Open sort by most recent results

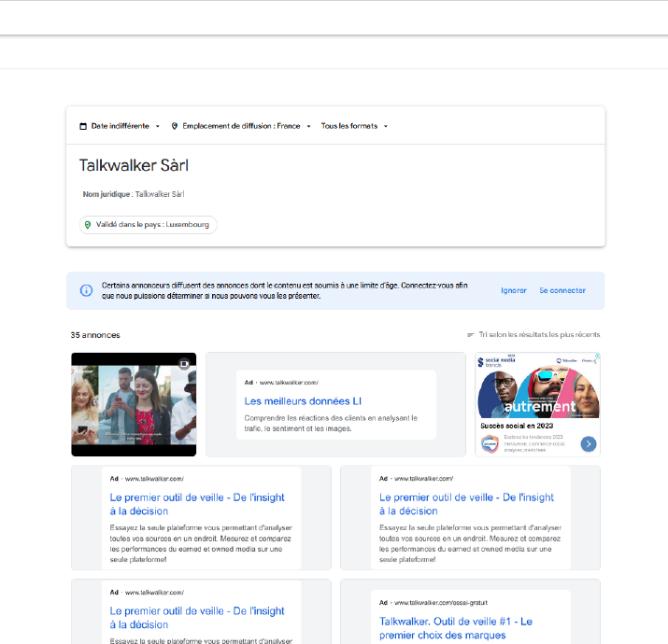[538, 334]
